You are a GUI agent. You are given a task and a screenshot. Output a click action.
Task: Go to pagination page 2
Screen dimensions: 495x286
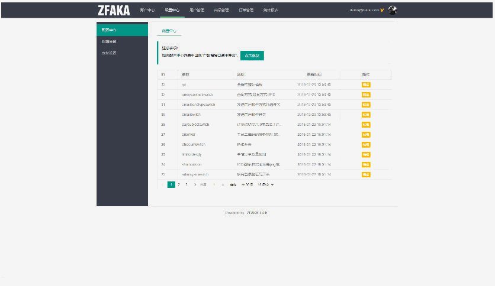pos(179,184)
